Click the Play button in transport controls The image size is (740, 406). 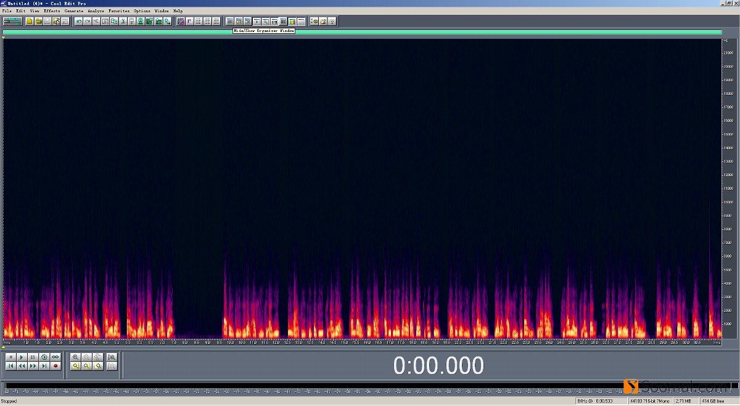[x=22, y=357]
